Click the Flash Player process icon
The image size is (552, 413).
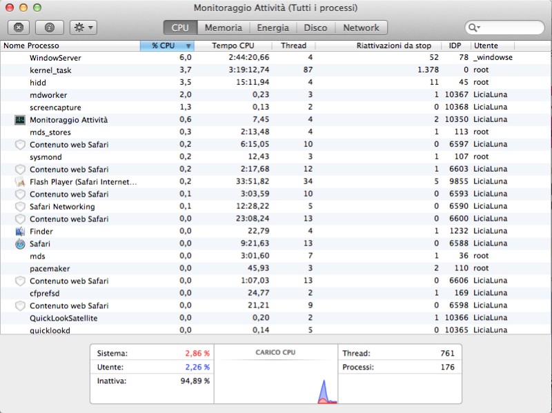[x=20, y=181]
